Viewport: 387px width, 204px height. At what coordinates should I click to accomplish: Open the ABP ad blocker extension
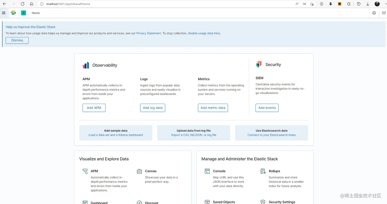pos(322,4)
